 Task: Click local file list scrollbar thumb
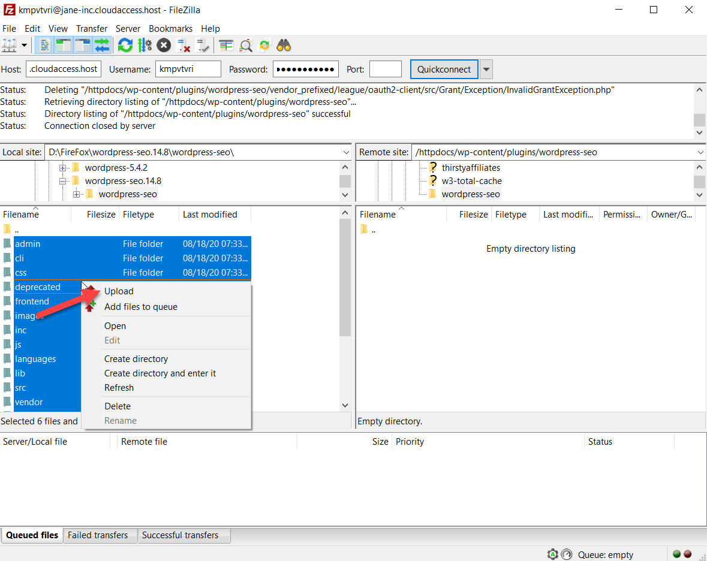[x=345, y=278]
